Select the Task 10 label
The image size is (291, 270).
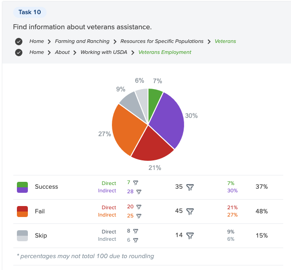[x=30, y=12]
